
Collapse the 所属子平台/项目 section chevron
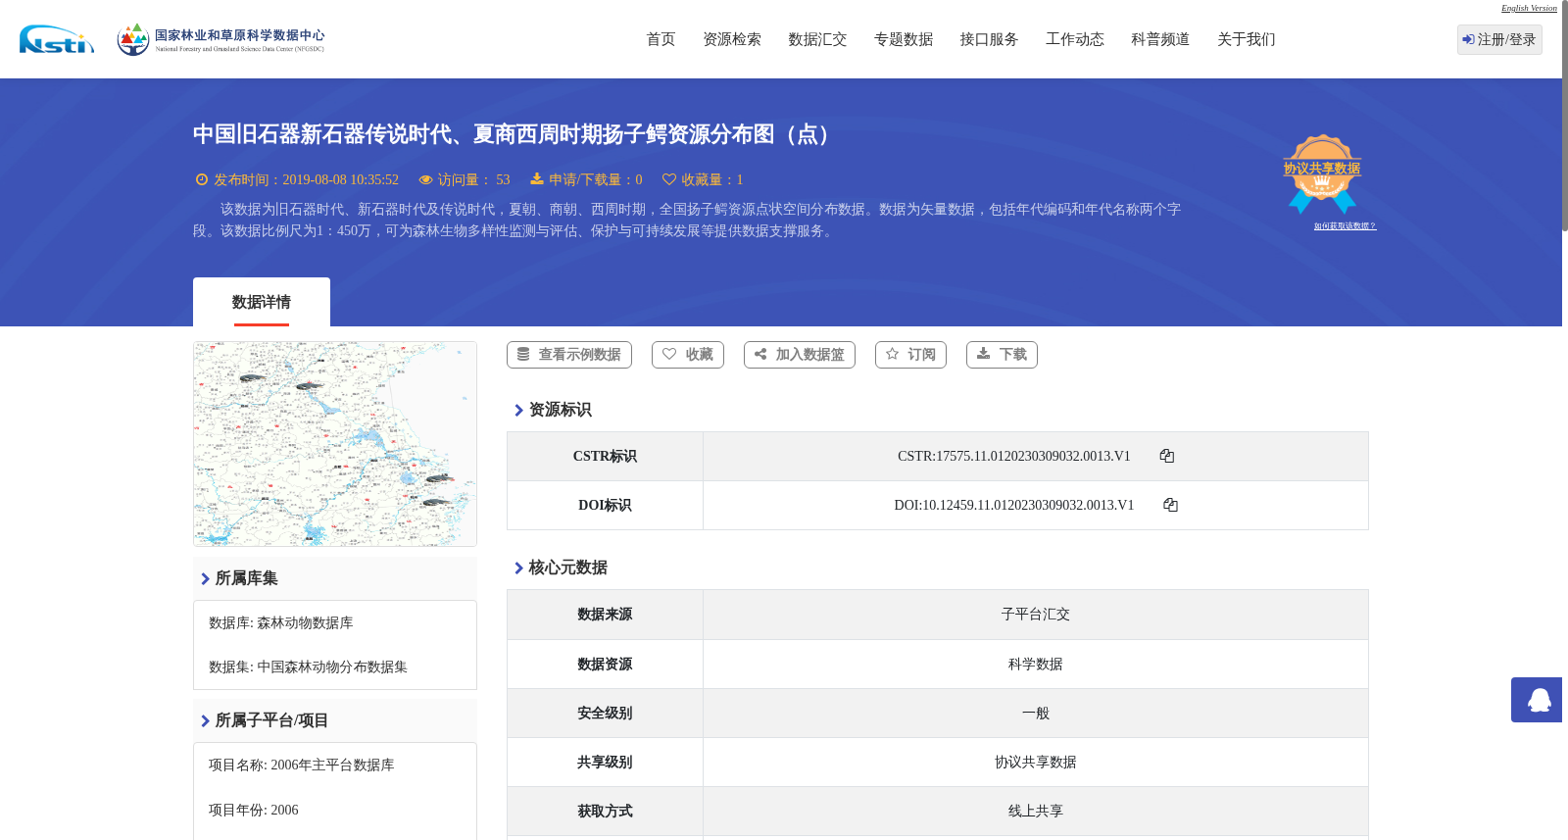[x=205, y=721]
